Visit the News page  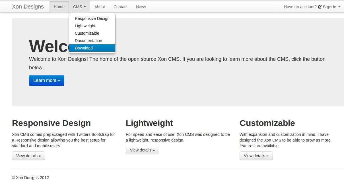[141, 7]
